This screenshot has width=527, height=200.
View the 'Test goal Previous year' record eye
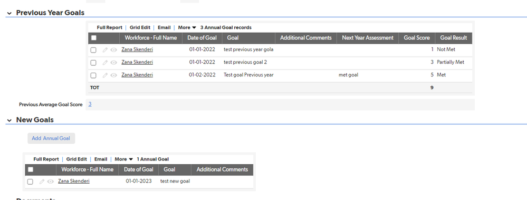113,75
